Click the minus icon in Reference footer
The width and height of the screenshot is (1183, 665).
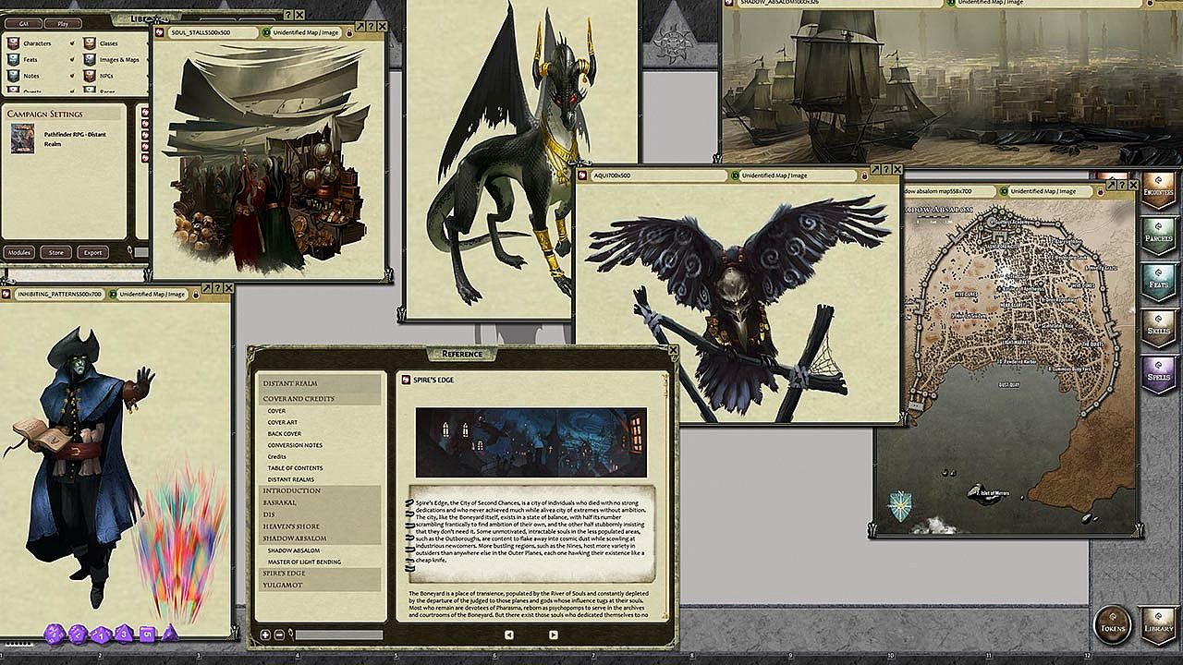click(279, 635)
